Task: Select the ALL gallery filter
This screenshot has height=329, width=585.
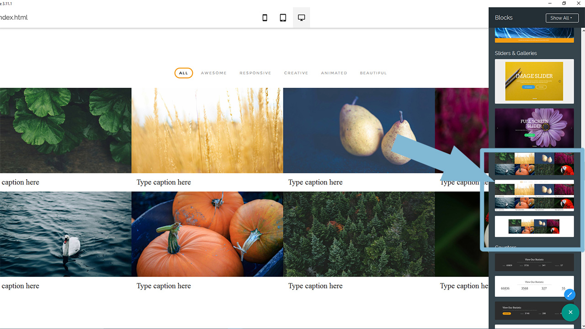Action: [183, 73]
